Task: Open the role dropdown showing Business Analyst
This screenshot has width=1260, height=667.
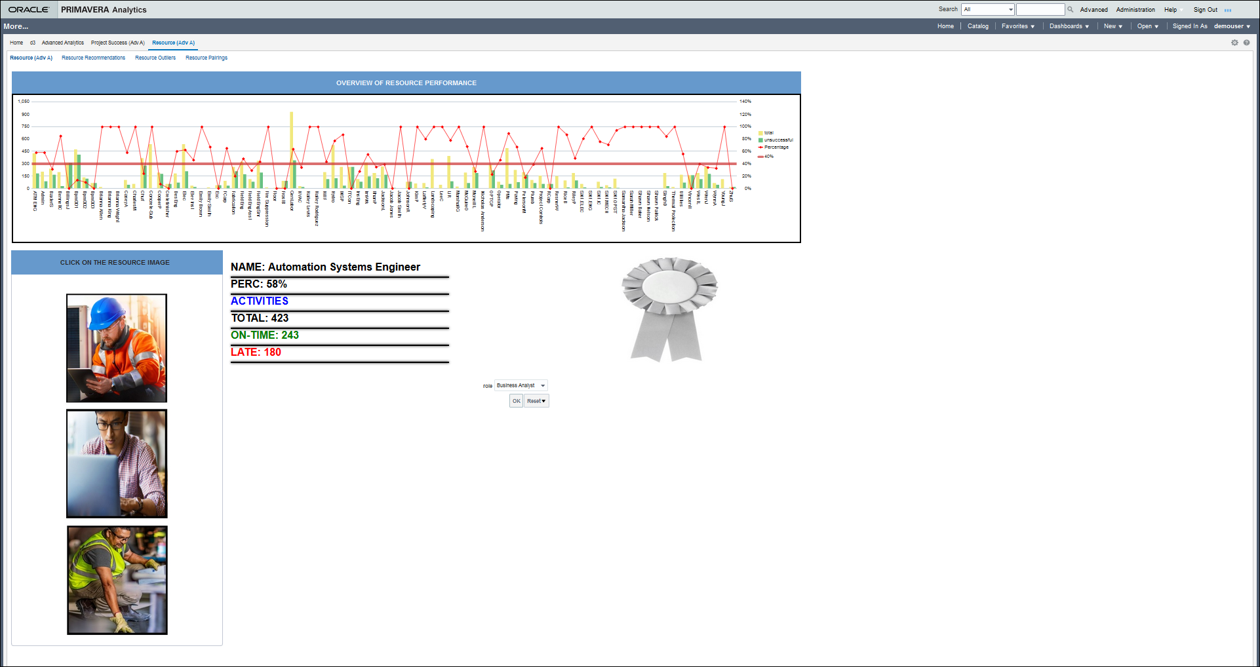Action: 521,385
